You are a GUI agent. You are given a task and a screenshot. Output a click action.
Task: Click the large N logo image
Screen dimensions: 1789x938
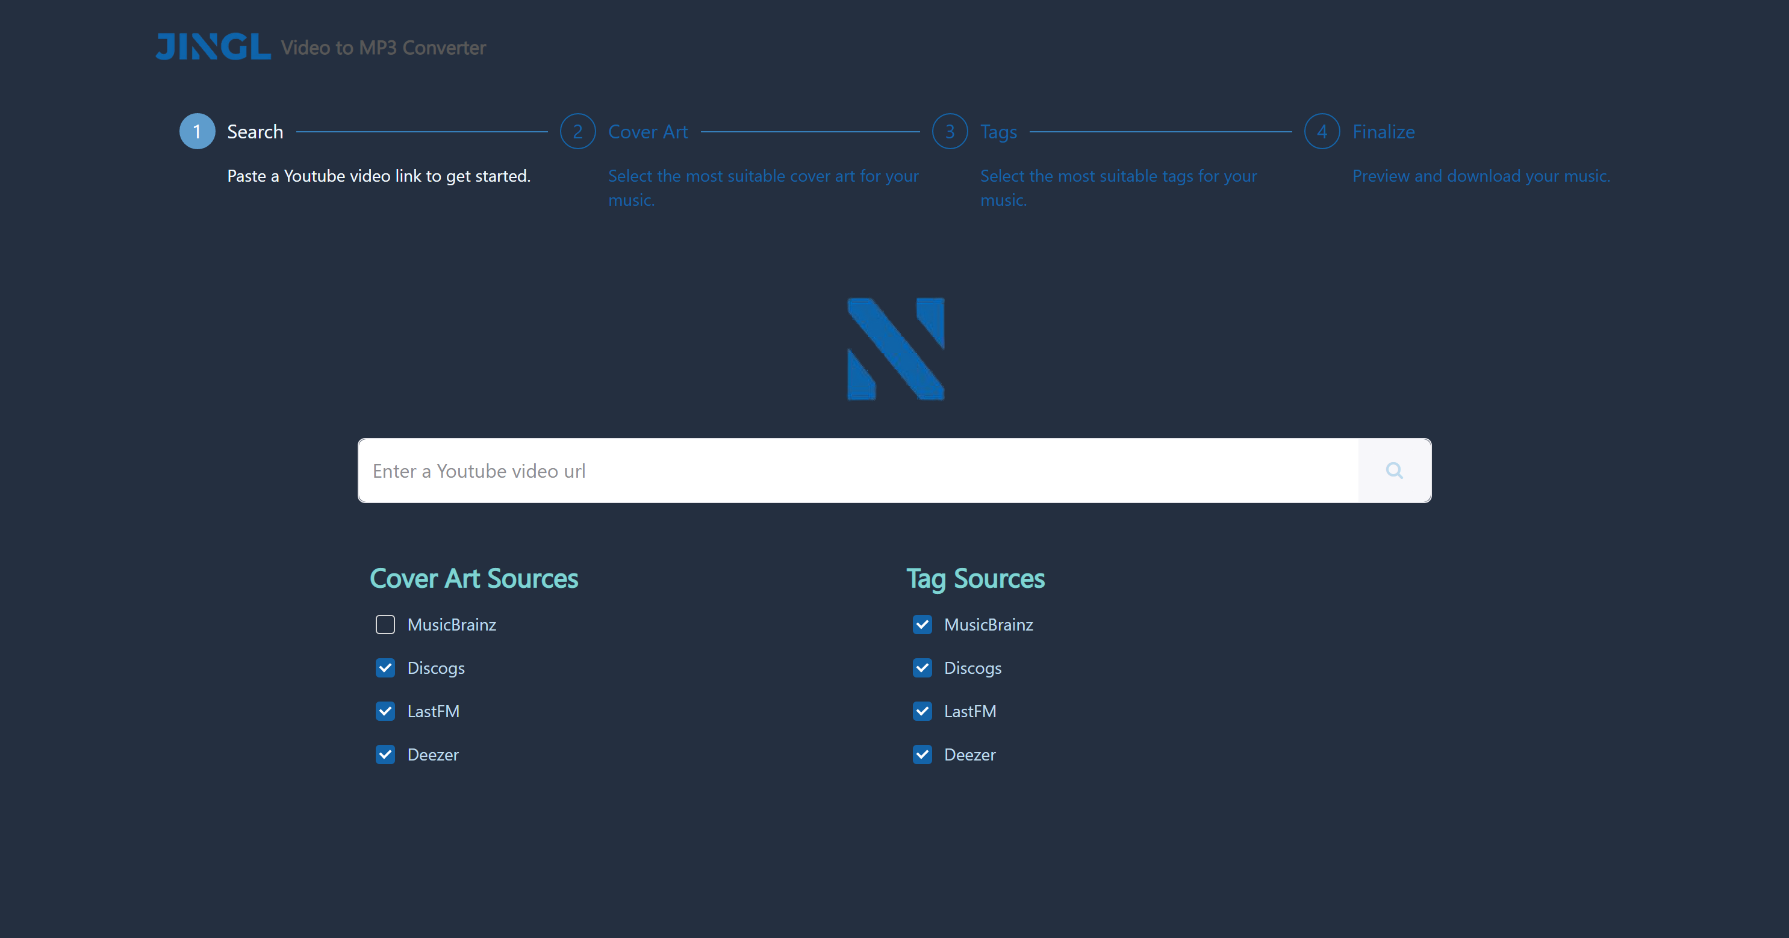(895, 349)
